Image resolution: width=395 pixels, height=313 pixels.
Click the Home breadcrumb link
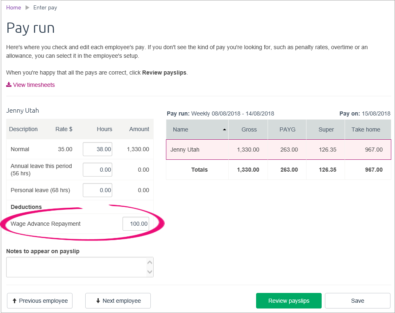pos(13,7)
